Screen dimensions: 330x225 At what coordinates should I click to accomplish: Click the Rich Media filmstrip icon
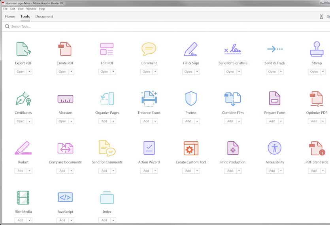pos(23,197)
